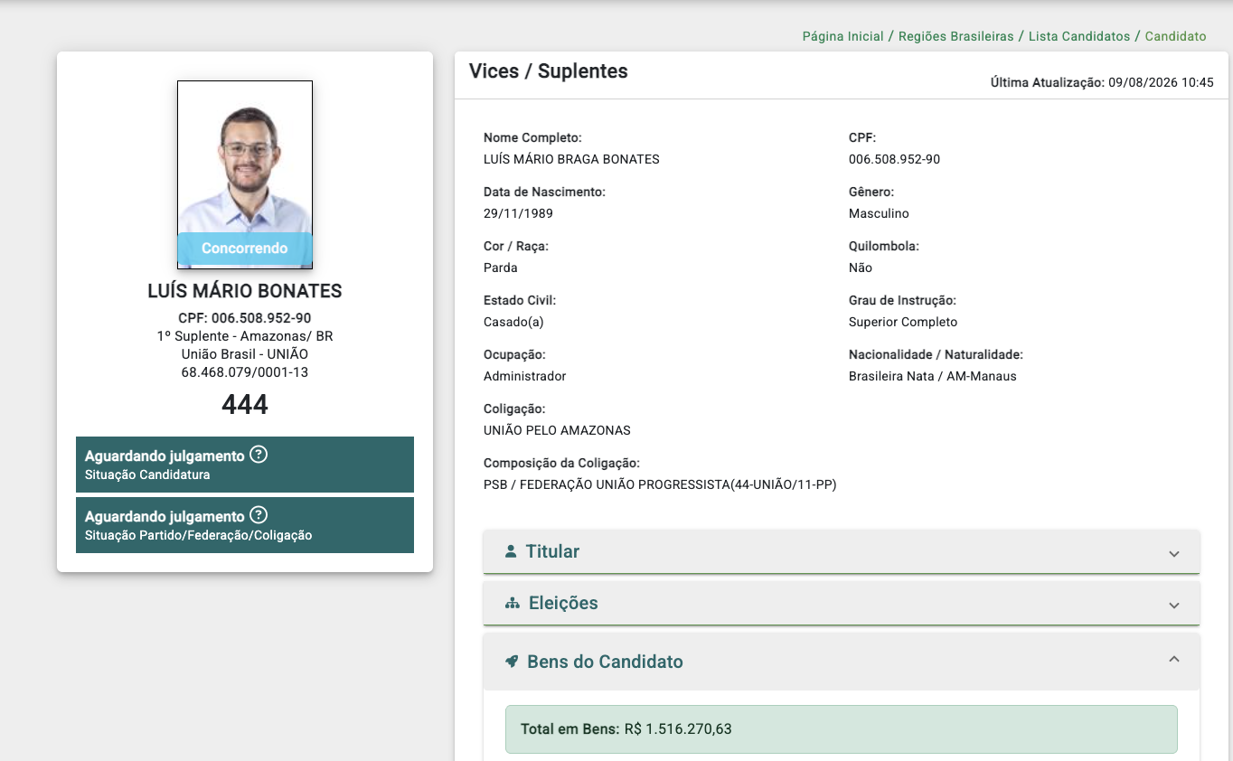Click the Vices / Suplentes heading
The width and height of the screenshot is (1233, 761).
tap(549, 71)
